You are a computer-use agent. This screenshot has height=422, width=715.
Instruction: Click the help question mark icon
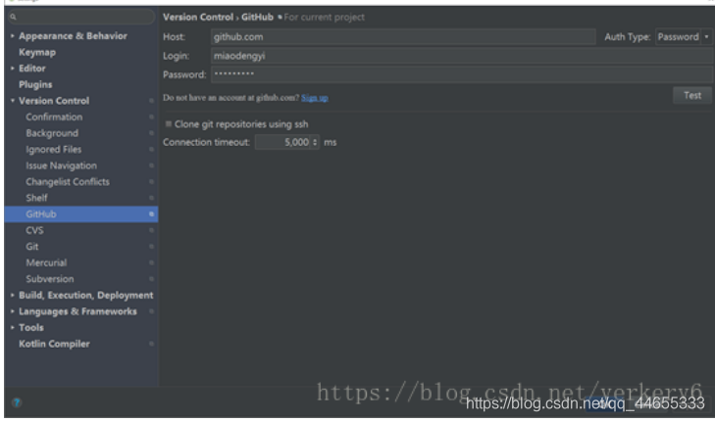tap(17, 402)
